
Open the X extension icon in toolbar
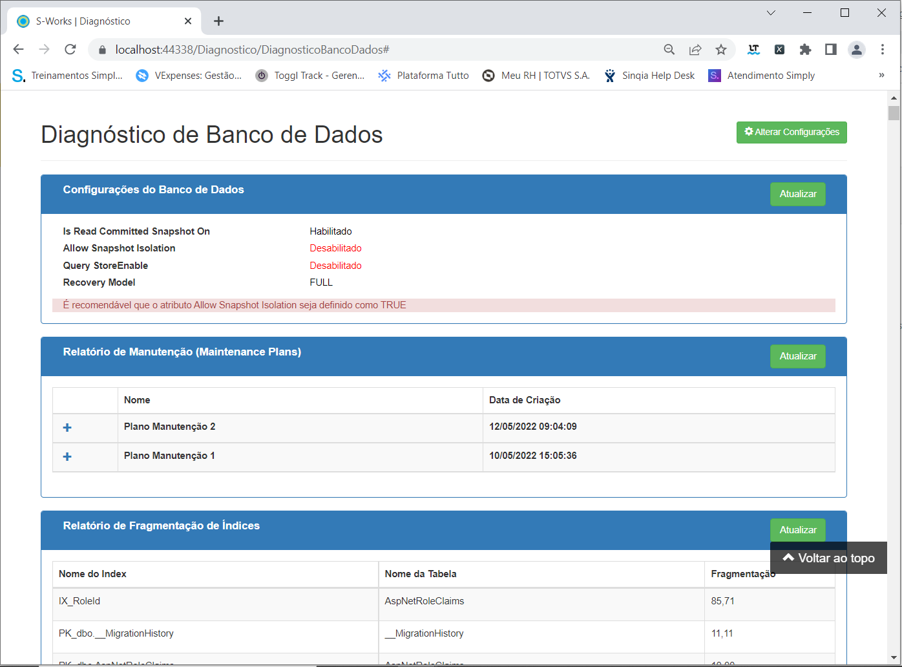click(779, 50)
